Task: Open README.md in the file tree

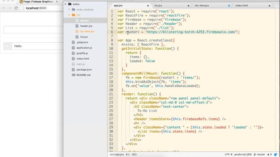Action: point(84,75)
